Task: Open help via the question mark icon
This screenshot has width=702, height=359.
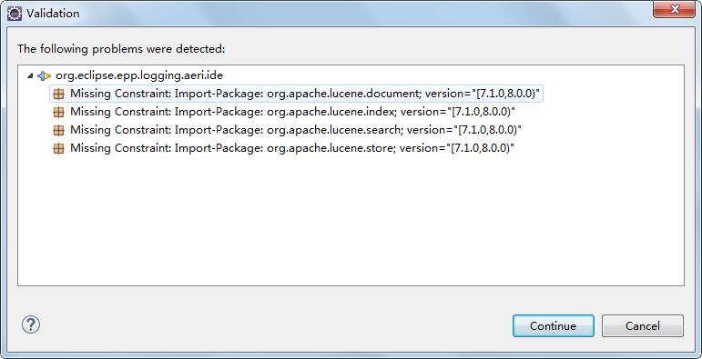Action: 31,324
